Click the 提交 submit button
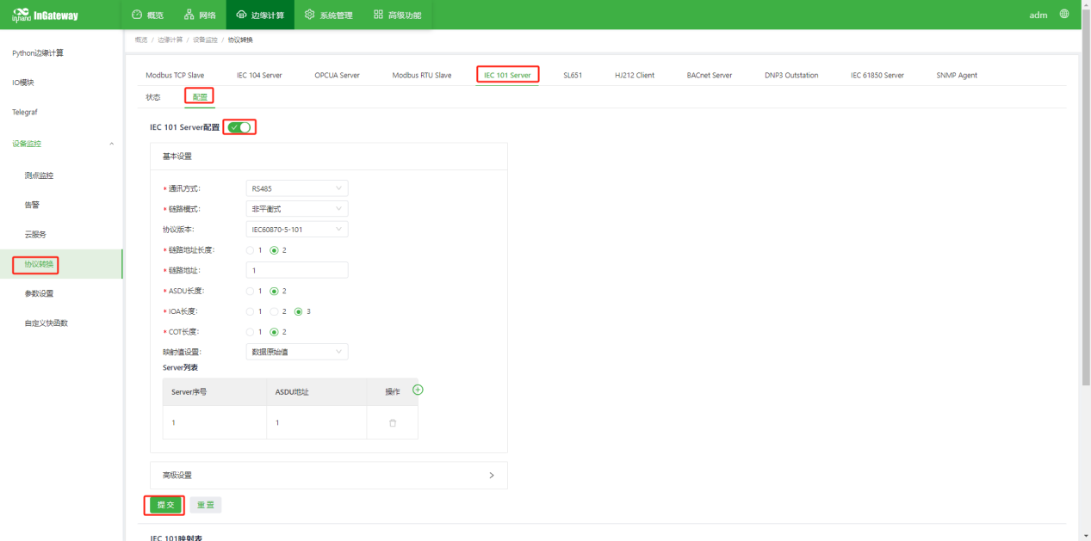 tap(165, 505)
